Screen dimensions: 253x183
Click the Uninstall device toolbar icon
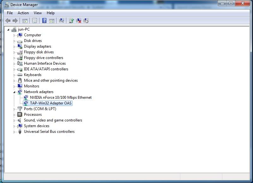[x=79, y=21]
